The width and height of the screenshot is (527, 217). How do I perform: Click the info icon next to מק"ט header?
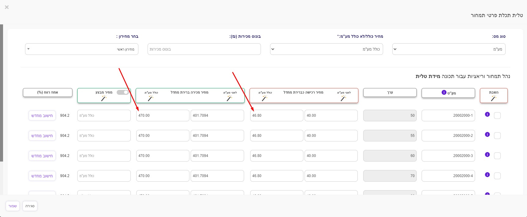tap(444, 92)
